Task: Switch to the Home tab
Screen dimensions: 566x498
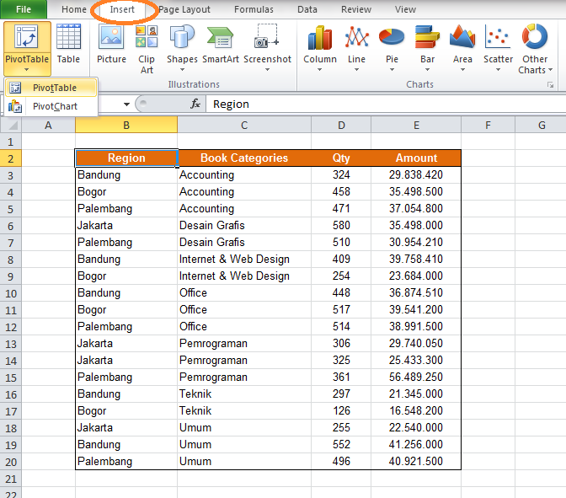Action: tap(73, 9)
